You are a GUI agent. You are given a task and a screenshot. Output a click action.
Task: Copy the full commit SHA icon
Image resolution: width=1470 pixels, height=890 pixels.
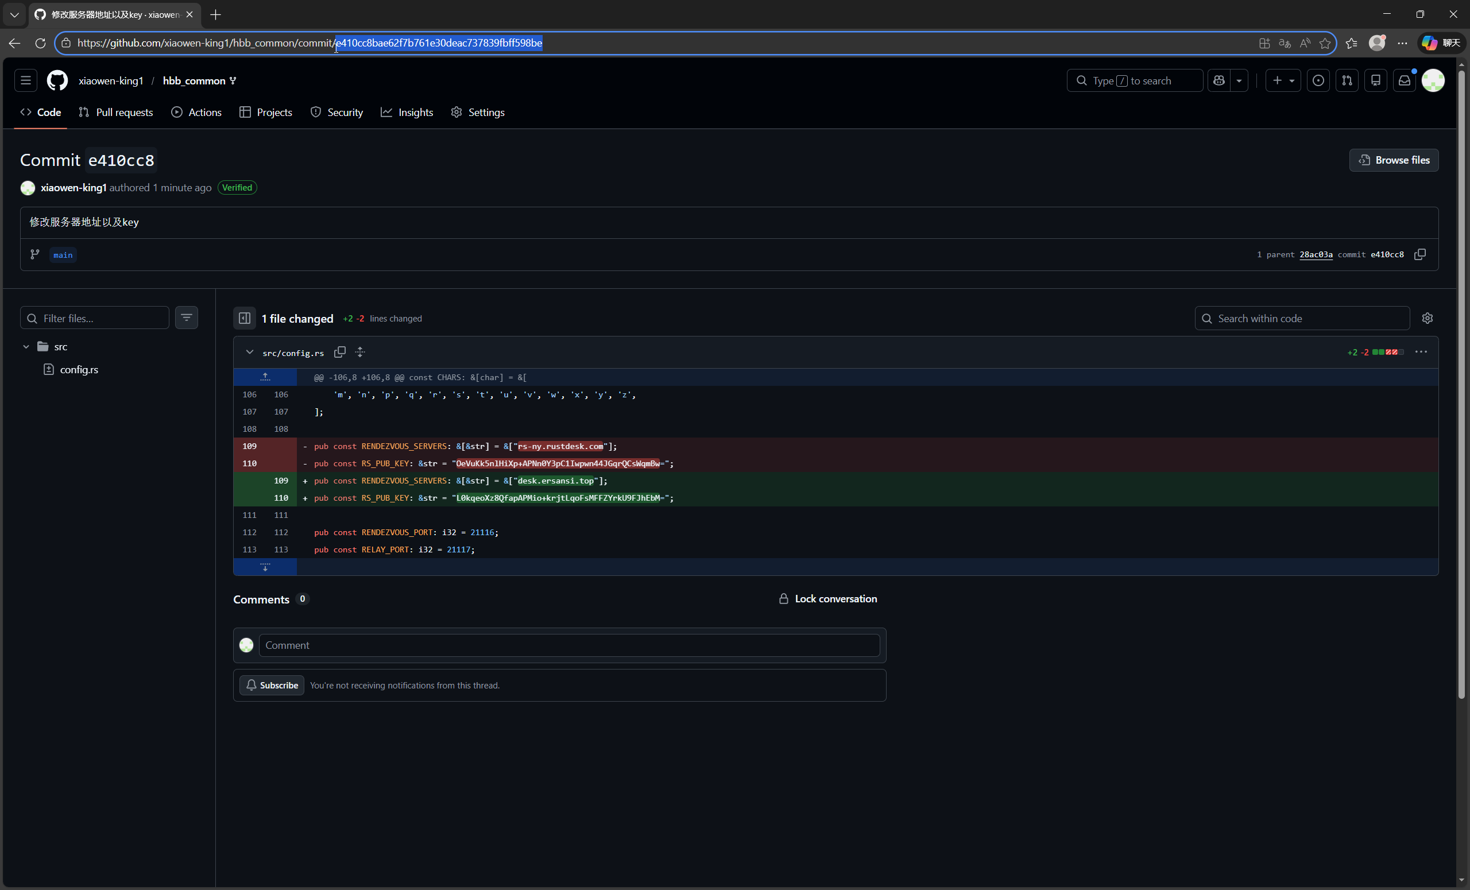[x=1420, y=255]
